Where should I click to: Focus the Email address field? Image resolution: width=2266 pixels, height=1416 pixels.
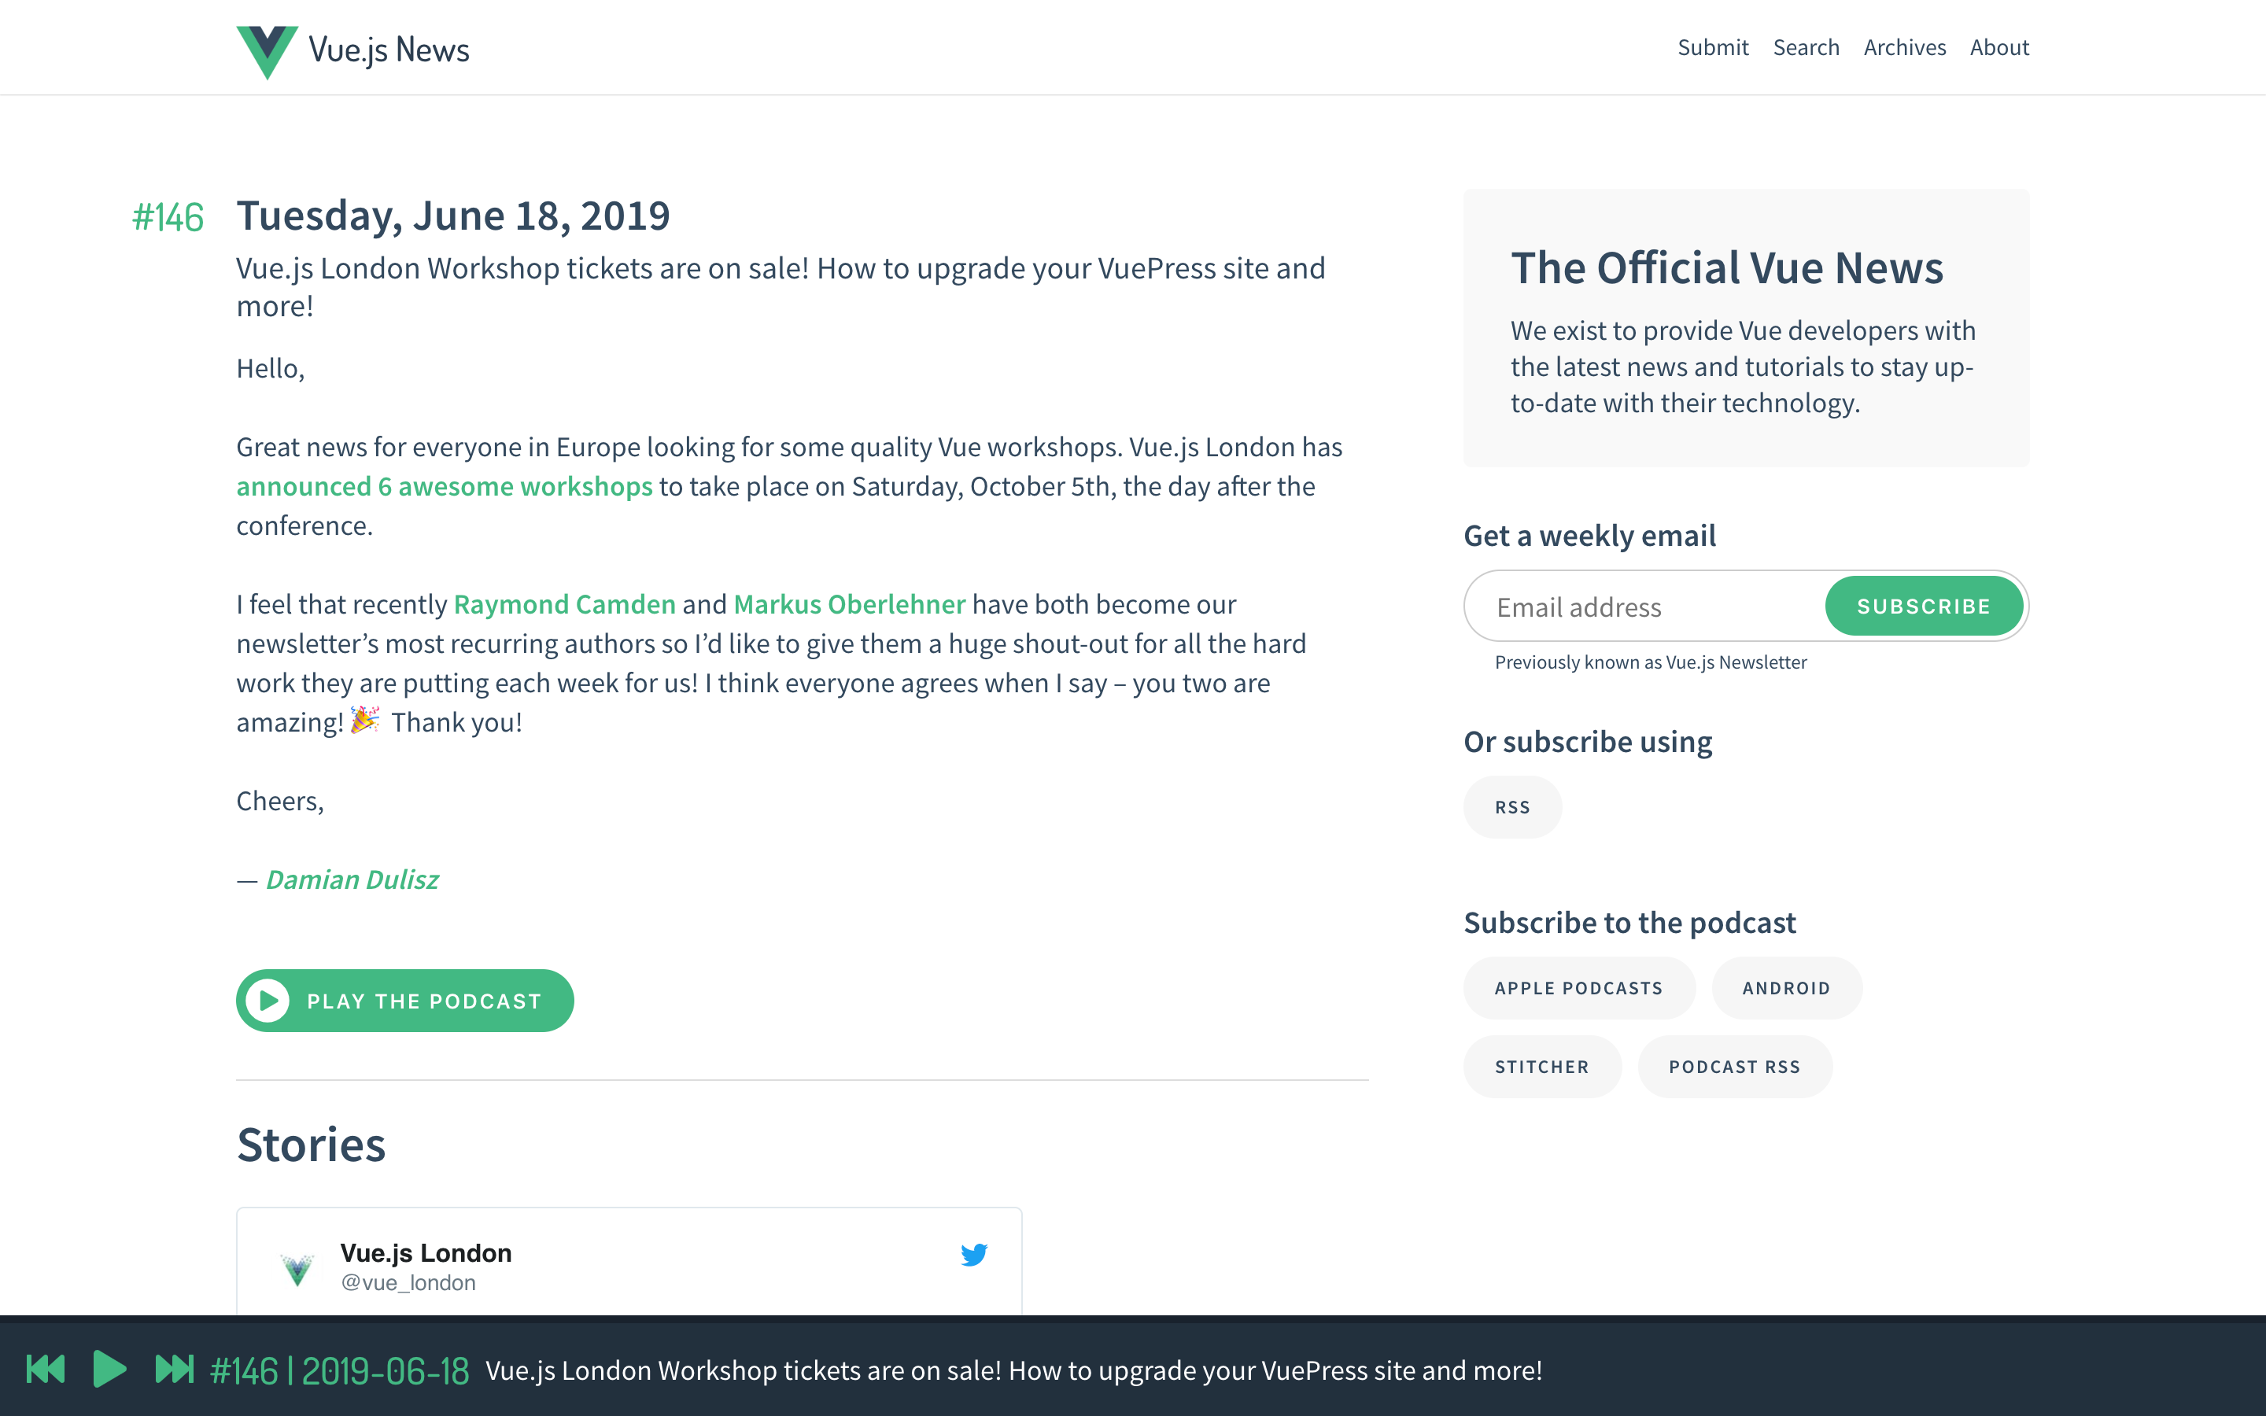(1644, 606)
